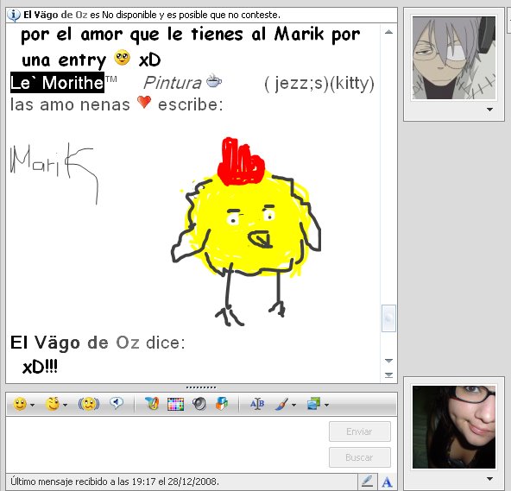Click the scroll up arrow of the chat history
The height and width of the screenshot is (491, 511).
pos(388,32)
